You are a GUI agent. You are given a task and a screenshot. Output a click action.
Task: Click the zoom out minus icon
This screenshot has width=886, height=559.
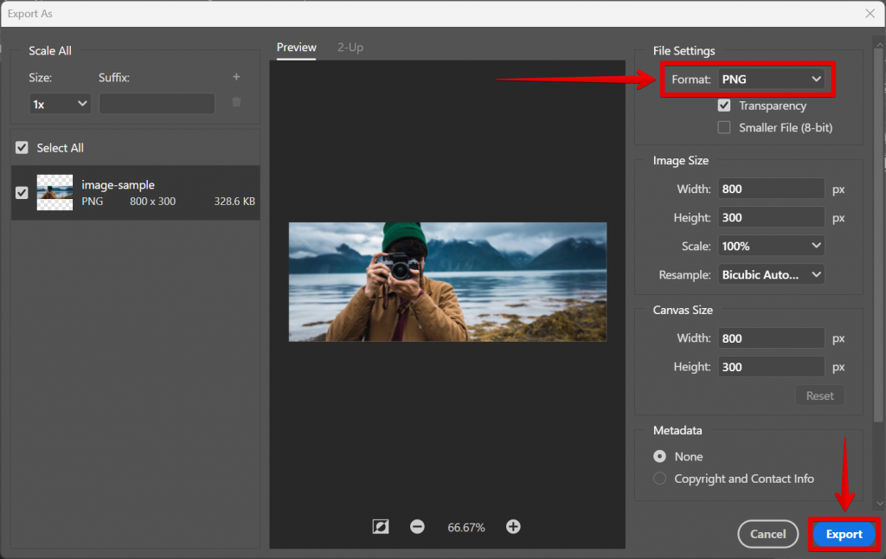click(x=417, y=526)
